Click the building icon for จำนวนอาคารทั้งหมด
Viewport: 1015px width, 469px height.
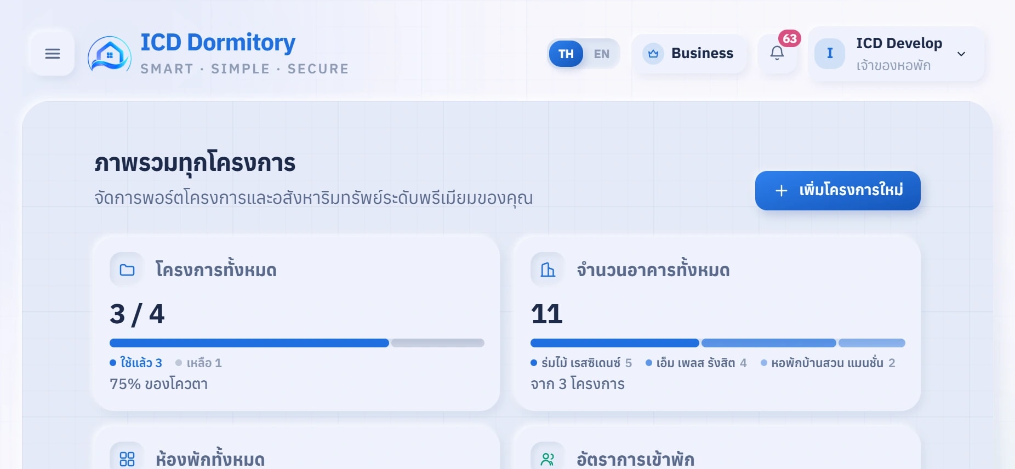click(x=548, y=270)
